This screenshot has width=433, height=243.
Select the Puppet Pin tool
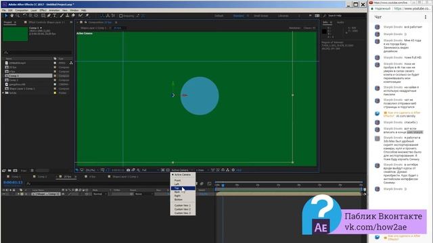click(87, 16)
